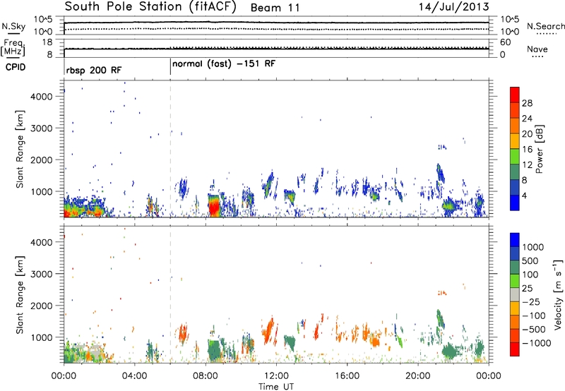The width and height of the screenshot is (565, 391).
Task: Select the light green 25–100 velocity swatch
Action: [x=515, y=281]
